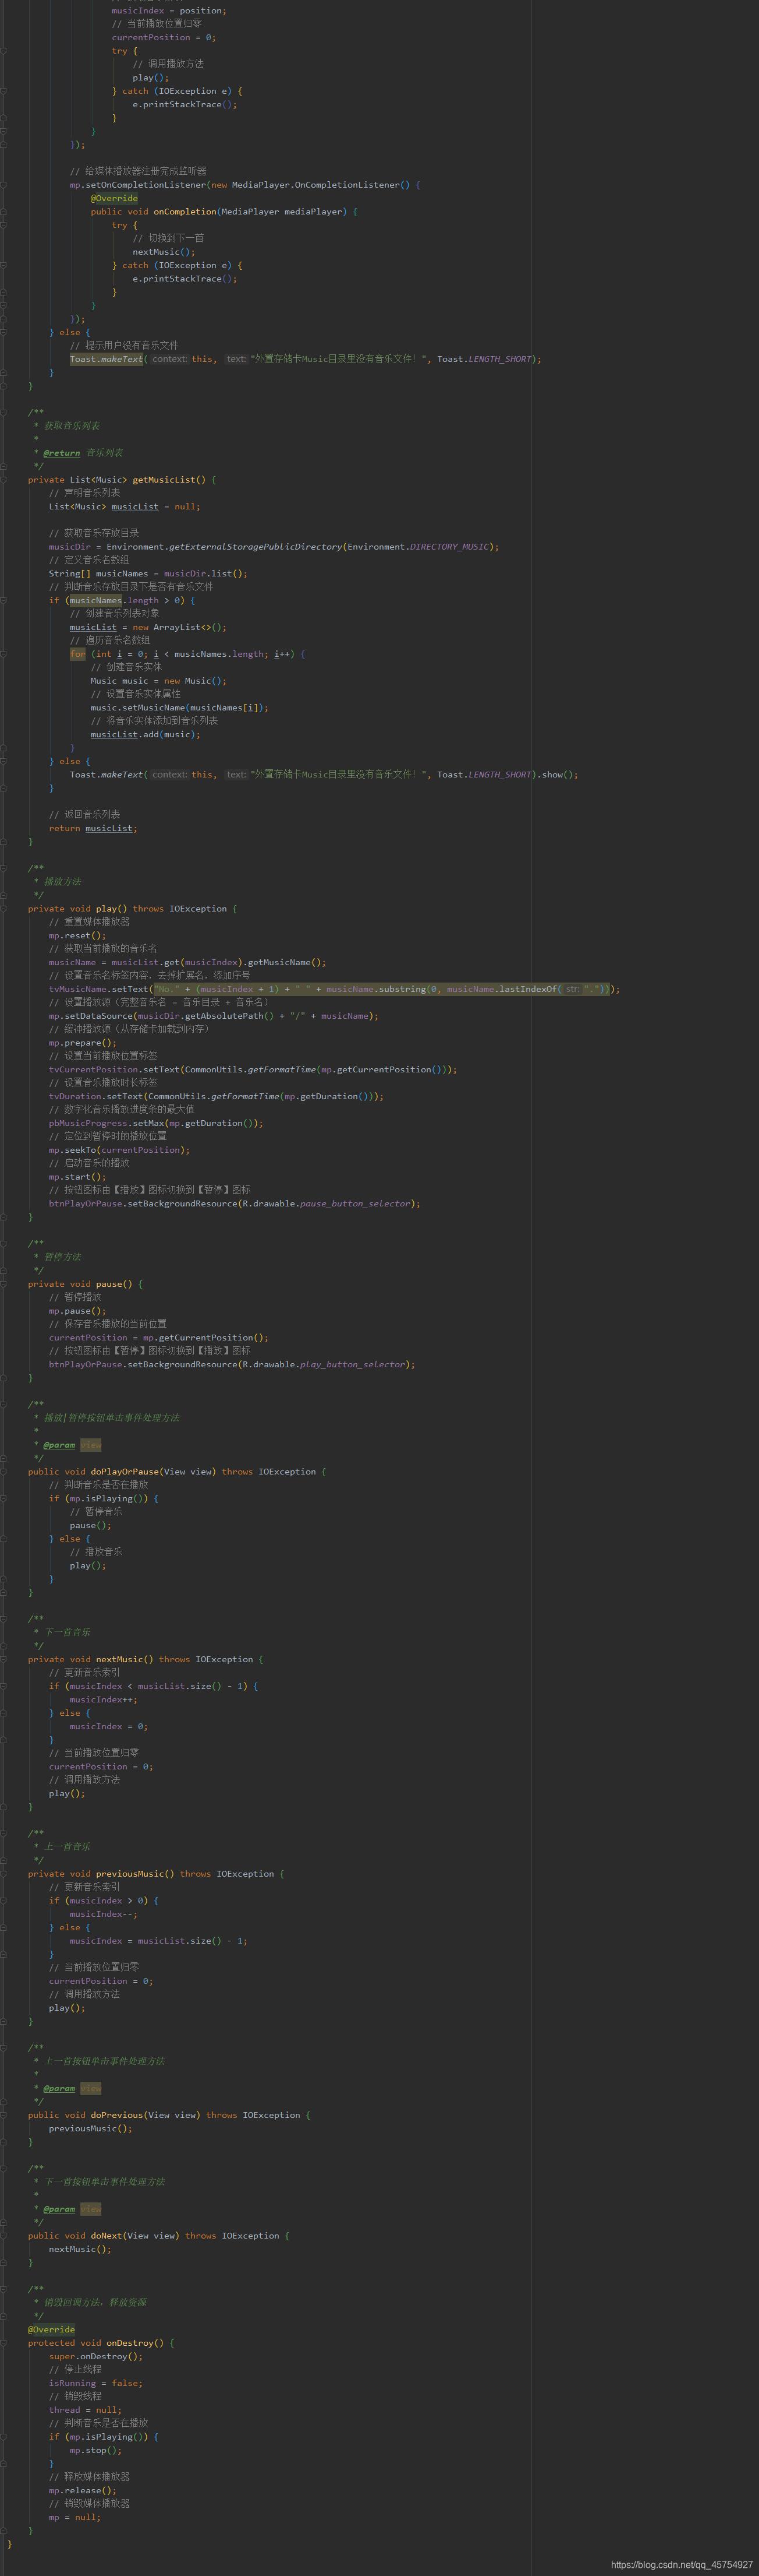The image size is (759, 2576).
Task: Click the getExternalStoragePublicDirectory call
Action: (x=255, y=547)
